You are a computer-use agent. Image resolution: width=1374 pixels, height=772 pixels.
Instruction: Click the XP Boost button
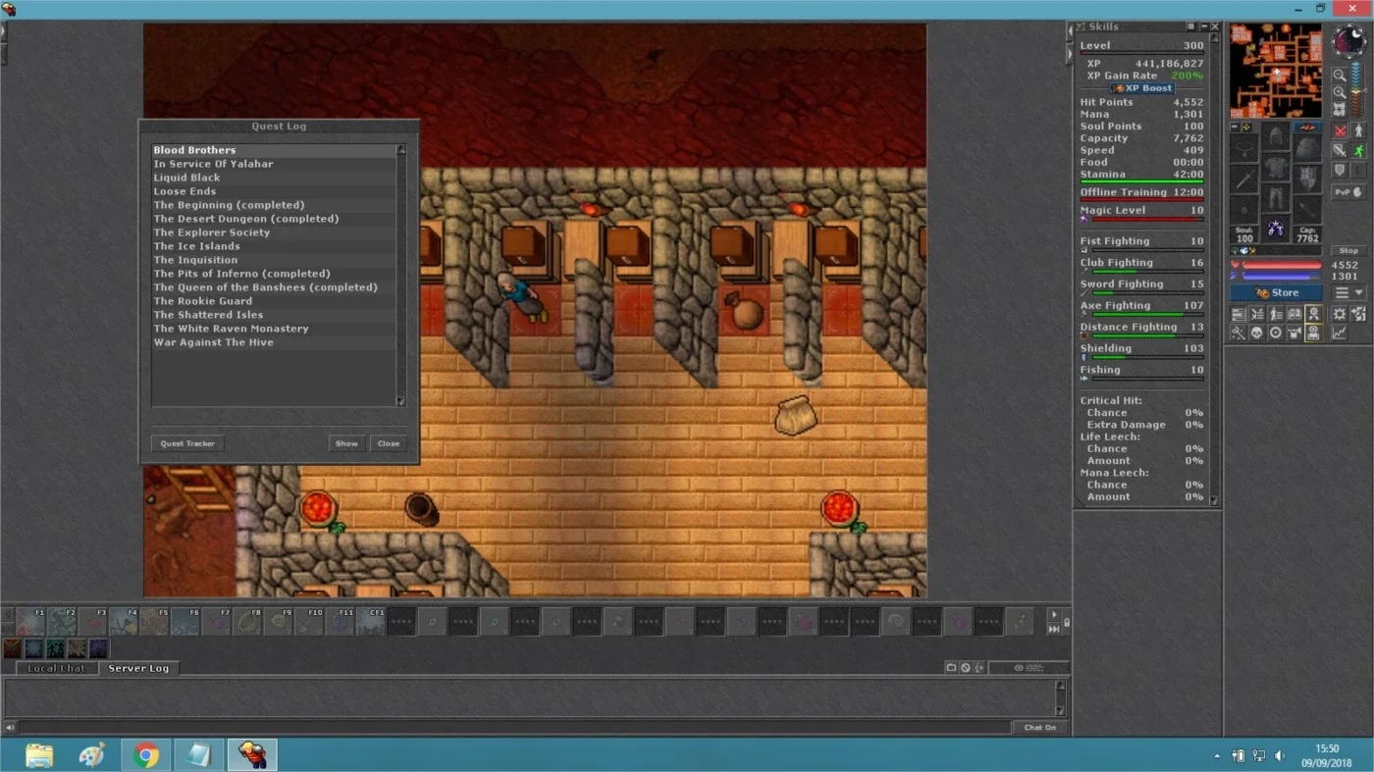coord(1141,88)
